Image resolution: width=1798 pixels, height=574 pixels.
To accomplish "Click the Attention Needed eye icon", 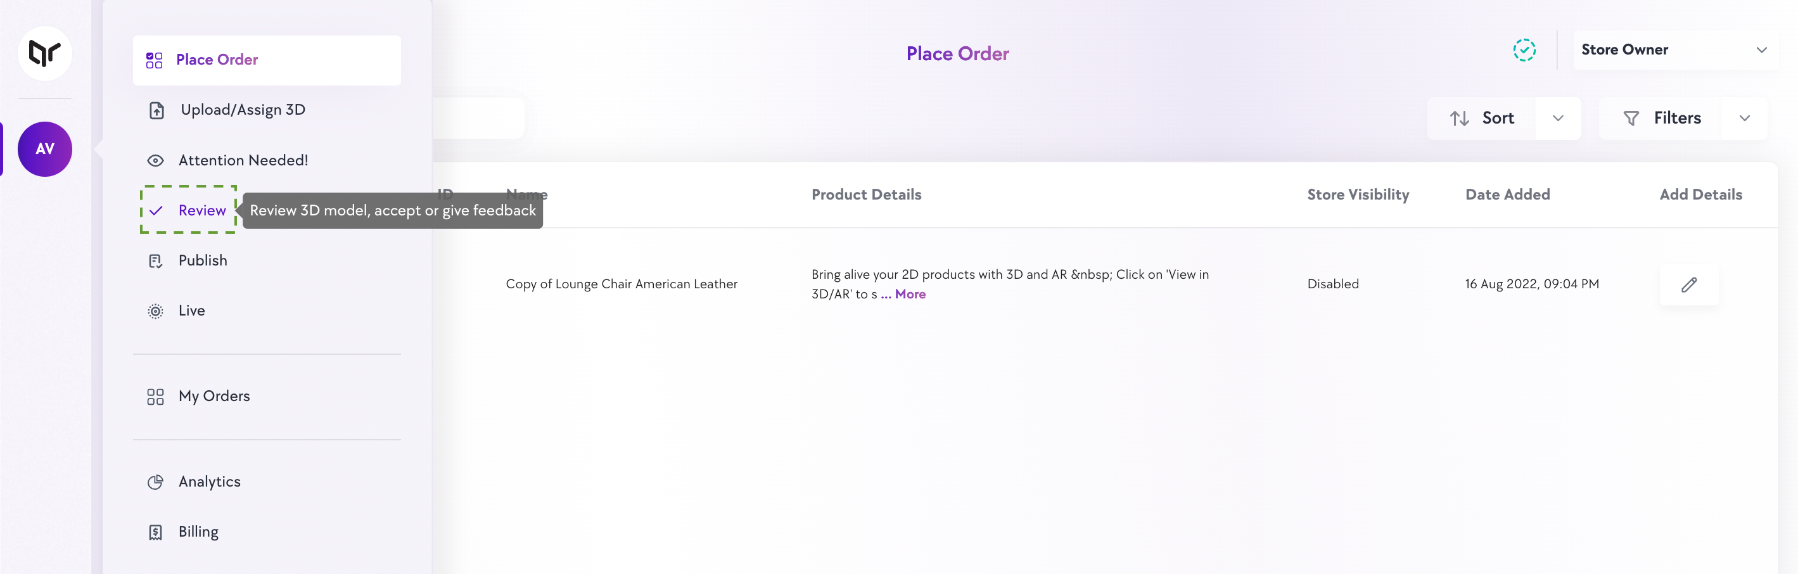I will point(156,161).
